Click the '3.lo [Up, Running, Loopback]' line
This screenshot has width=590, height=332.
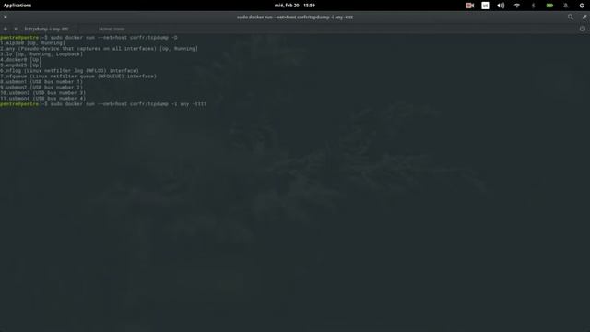[x=41, y=53]
